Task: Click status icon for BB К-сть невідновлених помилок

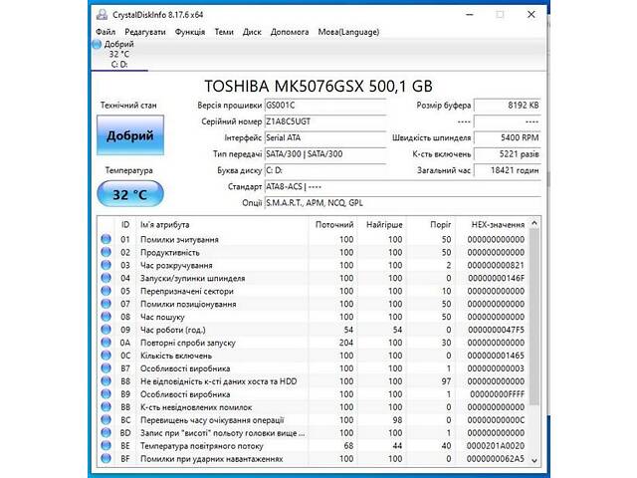Action: [106, 407]
